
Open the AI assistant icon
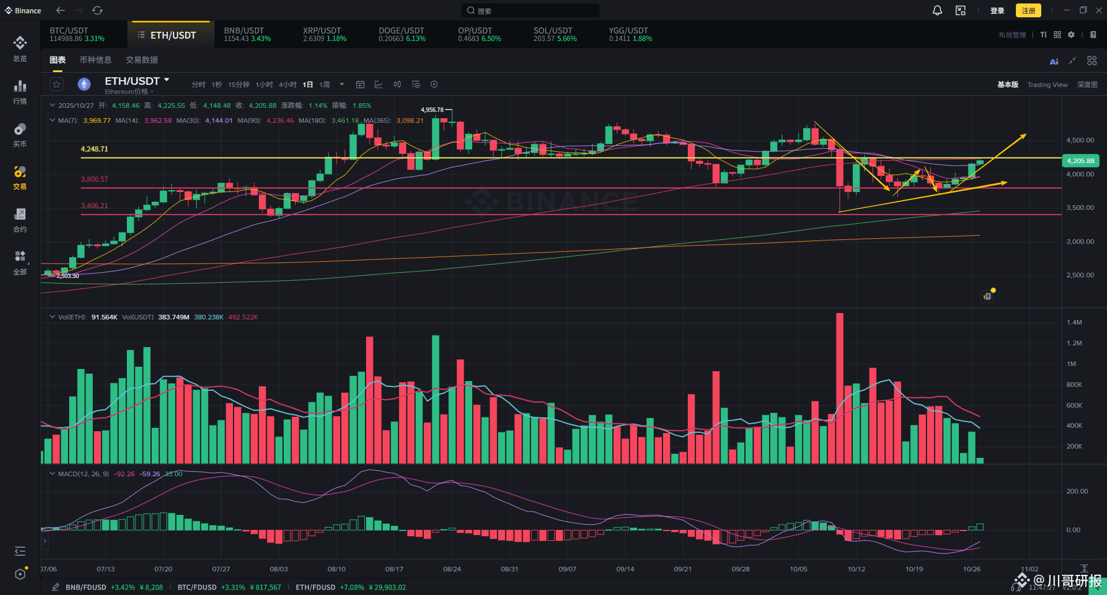pyautogui.click(x=1054, y=61)
